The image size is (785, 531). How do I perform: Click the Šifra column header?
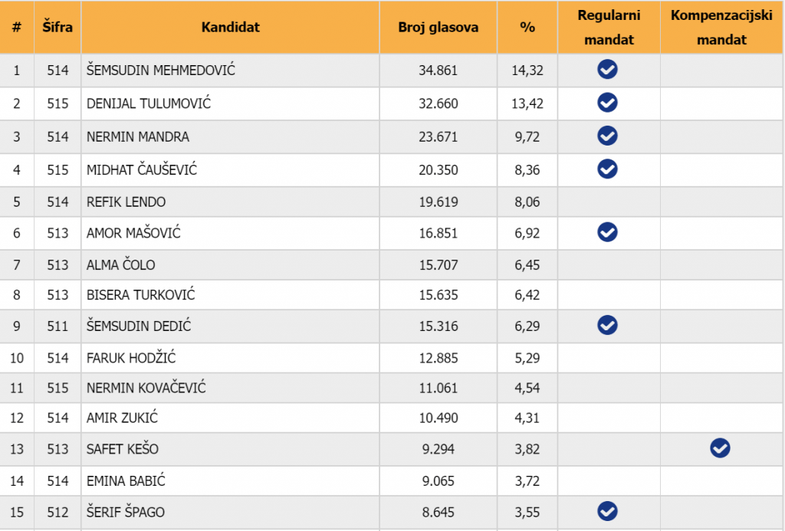[57, 28]
